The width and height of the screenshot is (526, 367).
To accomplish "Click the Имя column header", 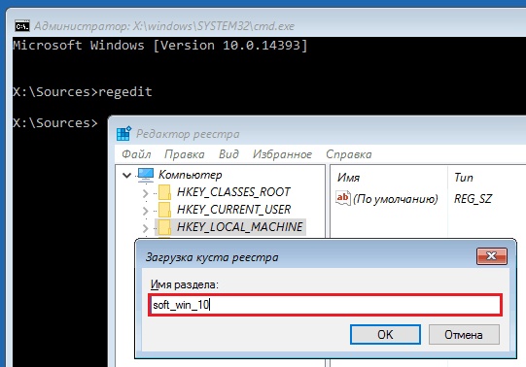I will point(348,178).
